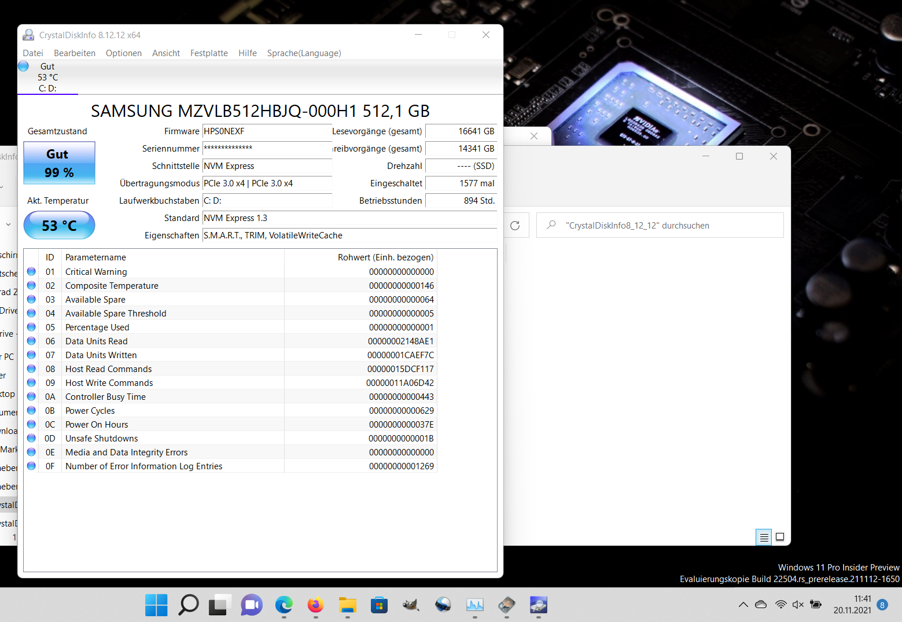
Task: Open Microsoft Store from the taskbar
Action: [379, 605]
